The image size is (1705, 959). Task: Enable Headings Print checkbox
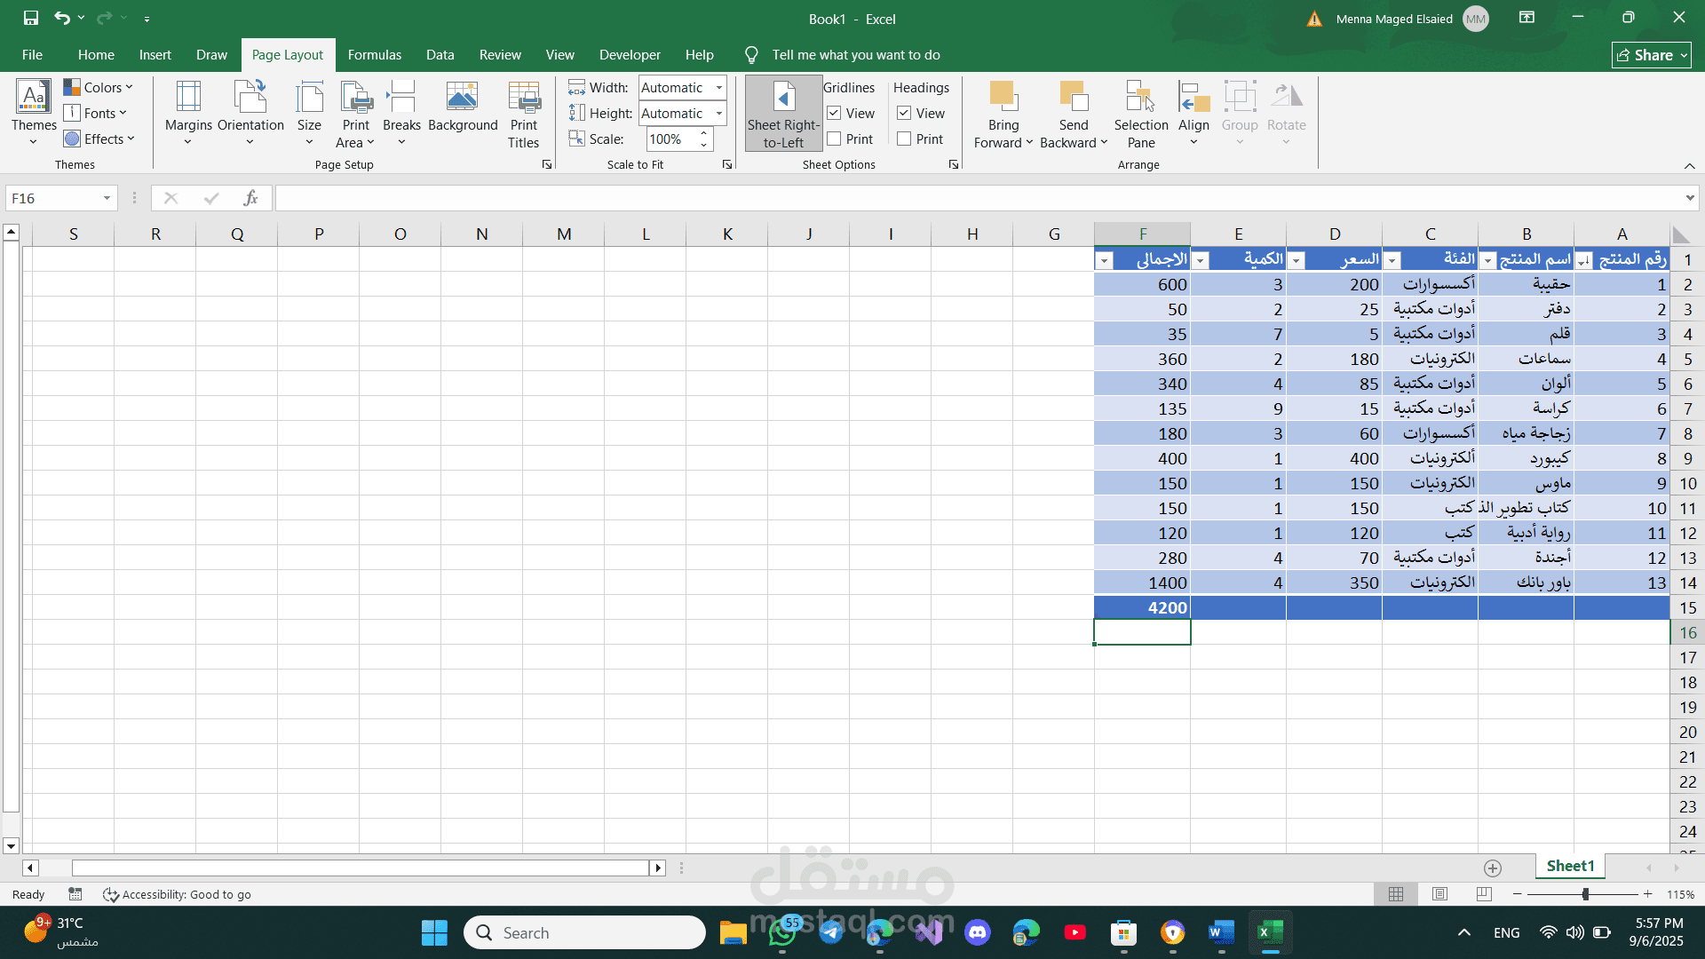[x=904, y=139]
